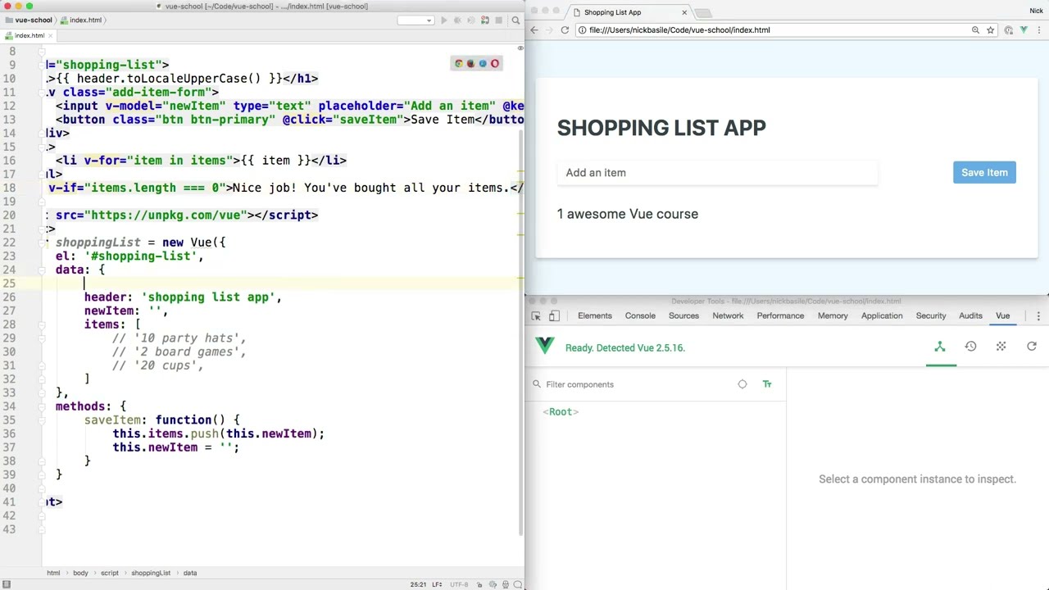Open in Safari from editor browser popup
The height and width of the screenshot is (590, 1049).
tap(483, 64)
